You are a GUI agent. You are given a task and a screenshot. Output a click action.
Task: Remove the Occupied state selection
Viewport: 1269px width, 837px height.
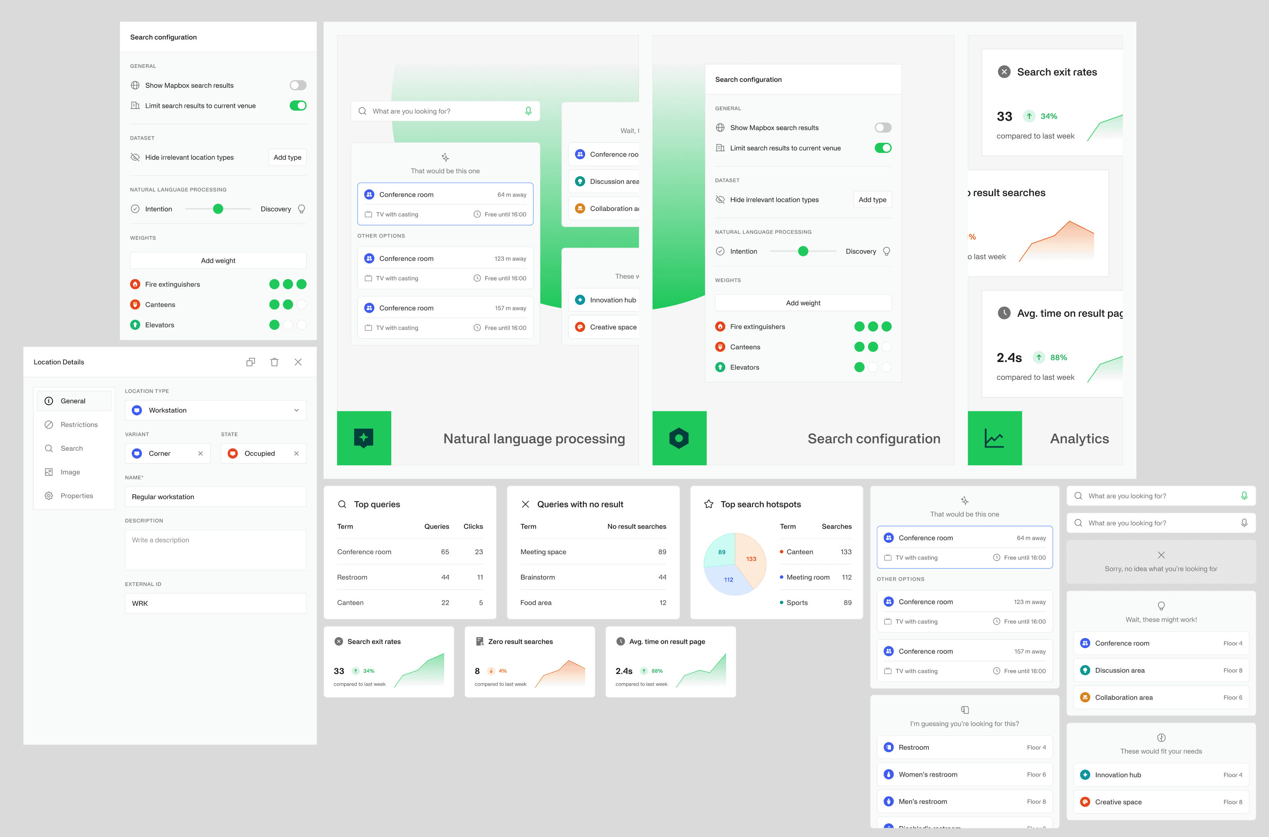(x=296, y=453)
